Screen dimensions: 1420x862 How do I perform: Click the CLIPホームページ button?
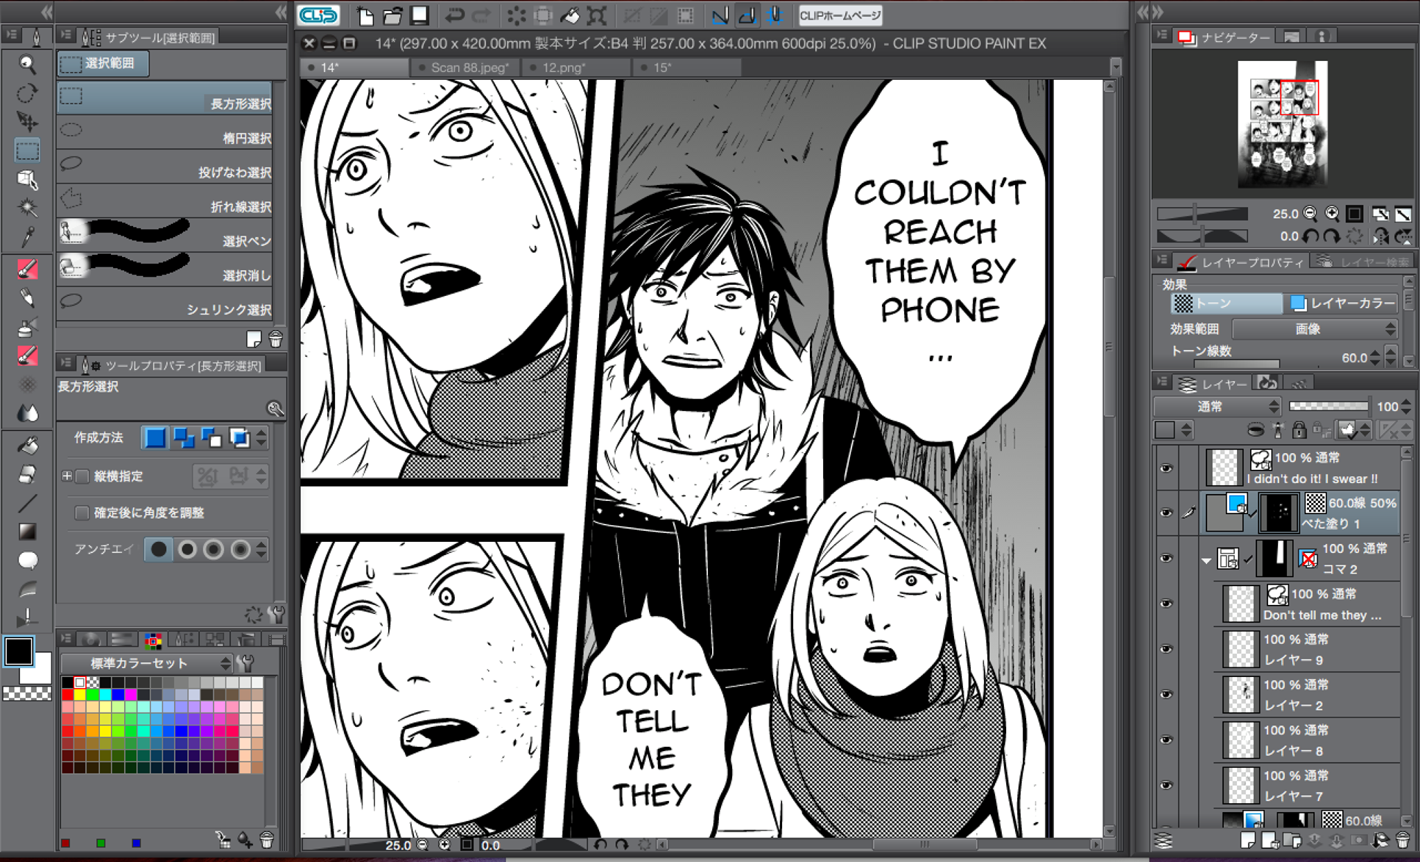pyautogui.click(x=840, y=15)
